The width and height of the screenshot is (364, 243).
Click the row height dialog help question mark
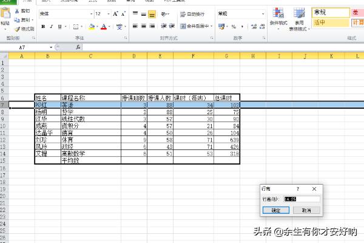point(298,189)
